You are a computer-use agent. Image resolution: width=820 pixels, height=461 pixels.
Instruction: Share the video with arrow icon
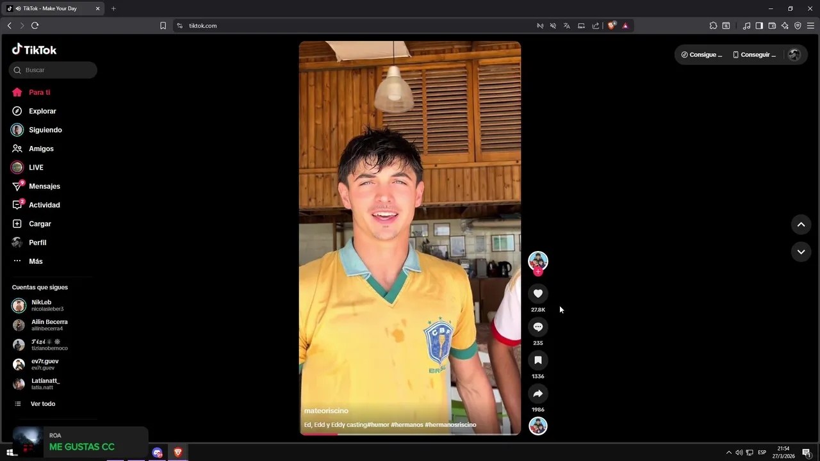[x=538, y=393]
